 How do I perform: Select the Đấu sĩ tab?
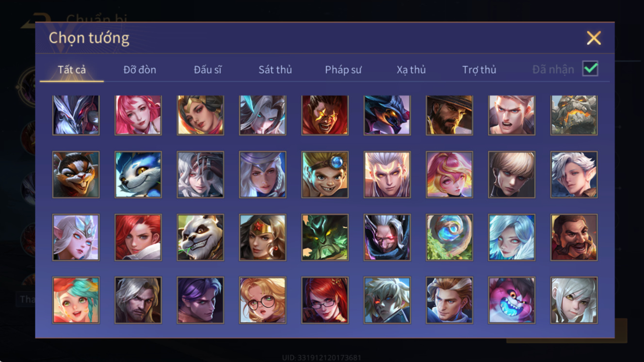208,70
